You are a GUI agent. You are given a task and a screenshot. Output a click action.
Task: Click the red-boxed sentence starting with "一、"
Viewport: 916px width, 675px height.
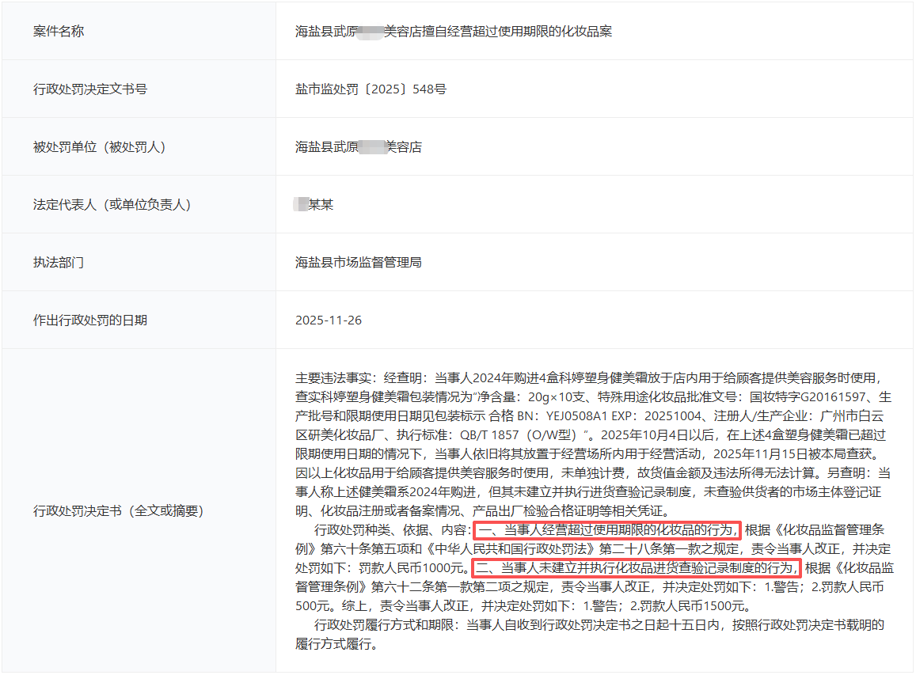point(606,530)
